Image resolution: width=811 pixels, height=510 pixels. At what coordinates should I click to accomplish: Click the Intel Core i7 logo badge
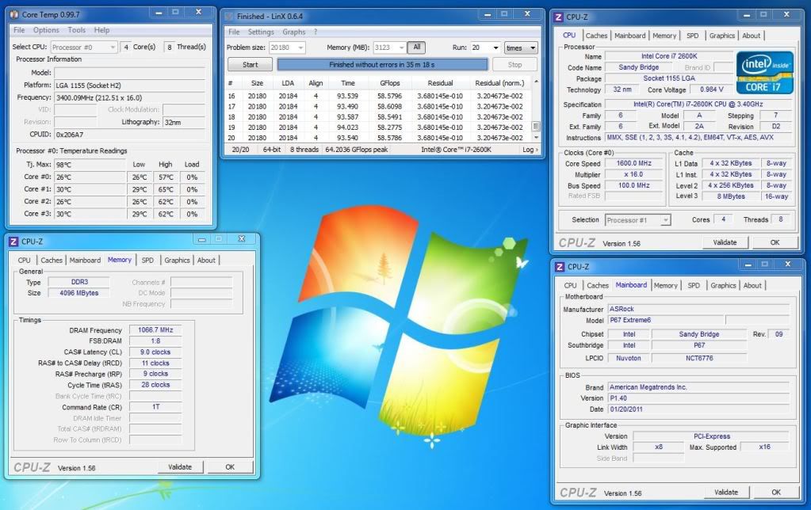pos(764,72)
